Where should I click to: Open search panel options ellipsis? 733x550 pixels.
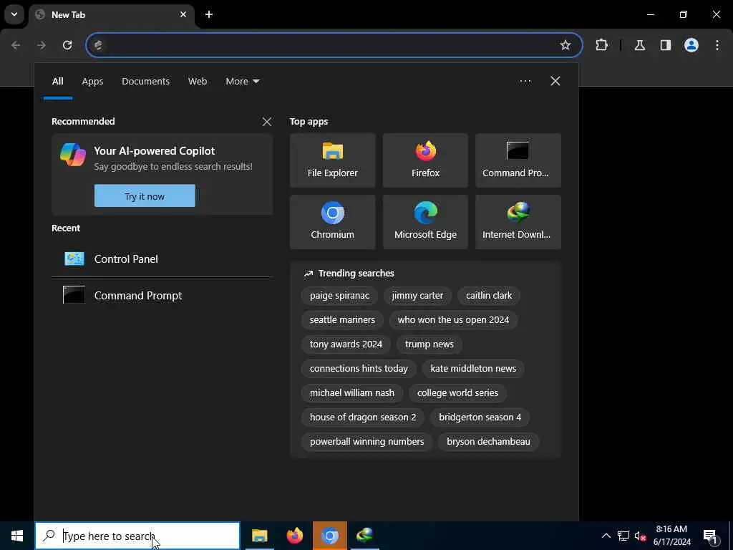525,82
